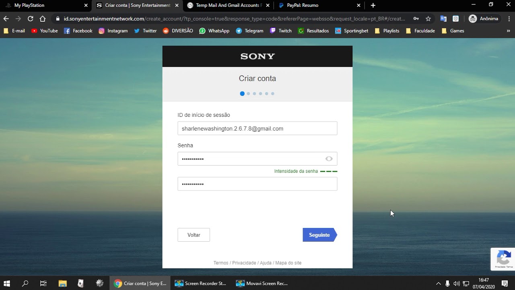Open the Twitch bookmark
Image resolution: width=515 pixels, height=290 pixels.
(x=281, y=31)
